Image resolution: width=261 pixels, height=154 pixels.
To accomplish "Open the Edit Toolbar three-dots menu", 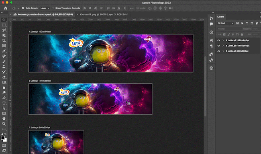I will click(4, 129).
